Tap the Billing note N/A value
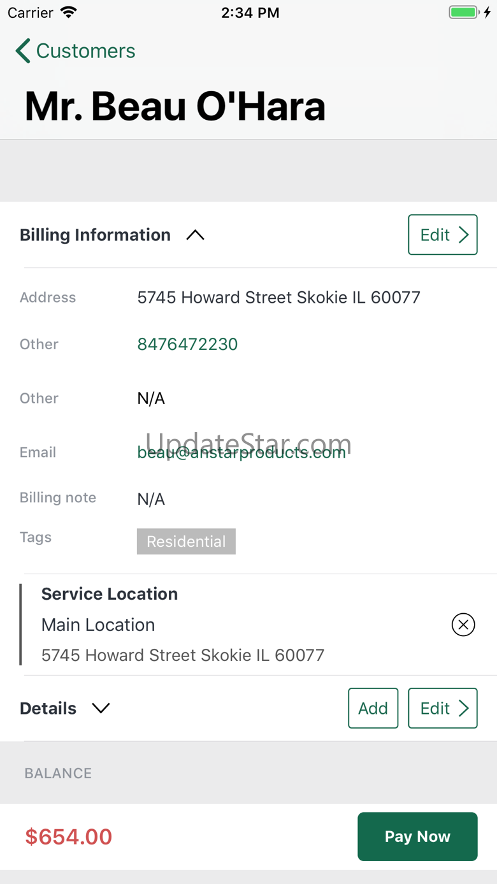 (151, 499)
